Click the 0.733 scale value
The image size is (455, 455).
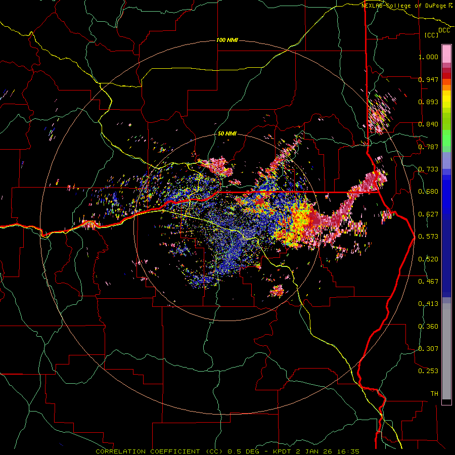tap(428, 169)
